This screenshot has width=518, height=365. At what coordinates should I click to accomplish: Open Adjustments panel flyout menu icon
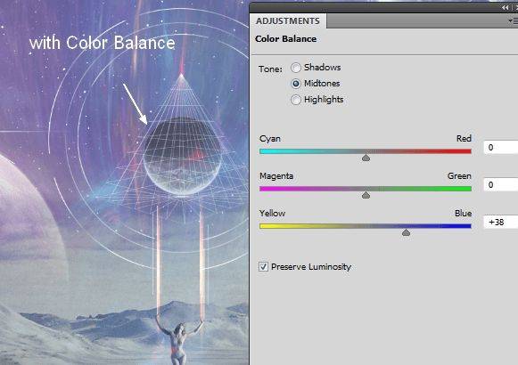tap(513, 21)
